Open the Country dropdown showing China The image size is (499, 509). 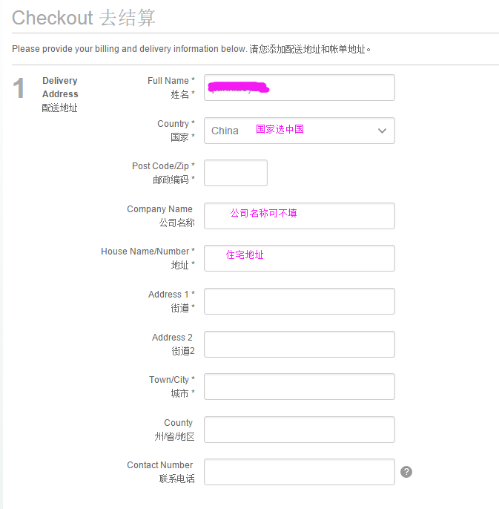[299, 131]
